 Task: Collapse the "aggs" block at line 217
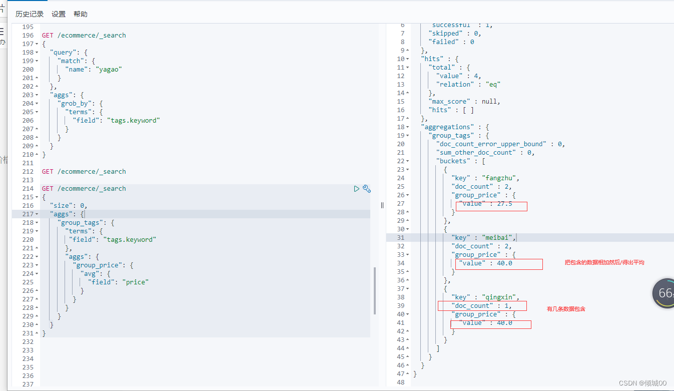[x=37, y=214]
